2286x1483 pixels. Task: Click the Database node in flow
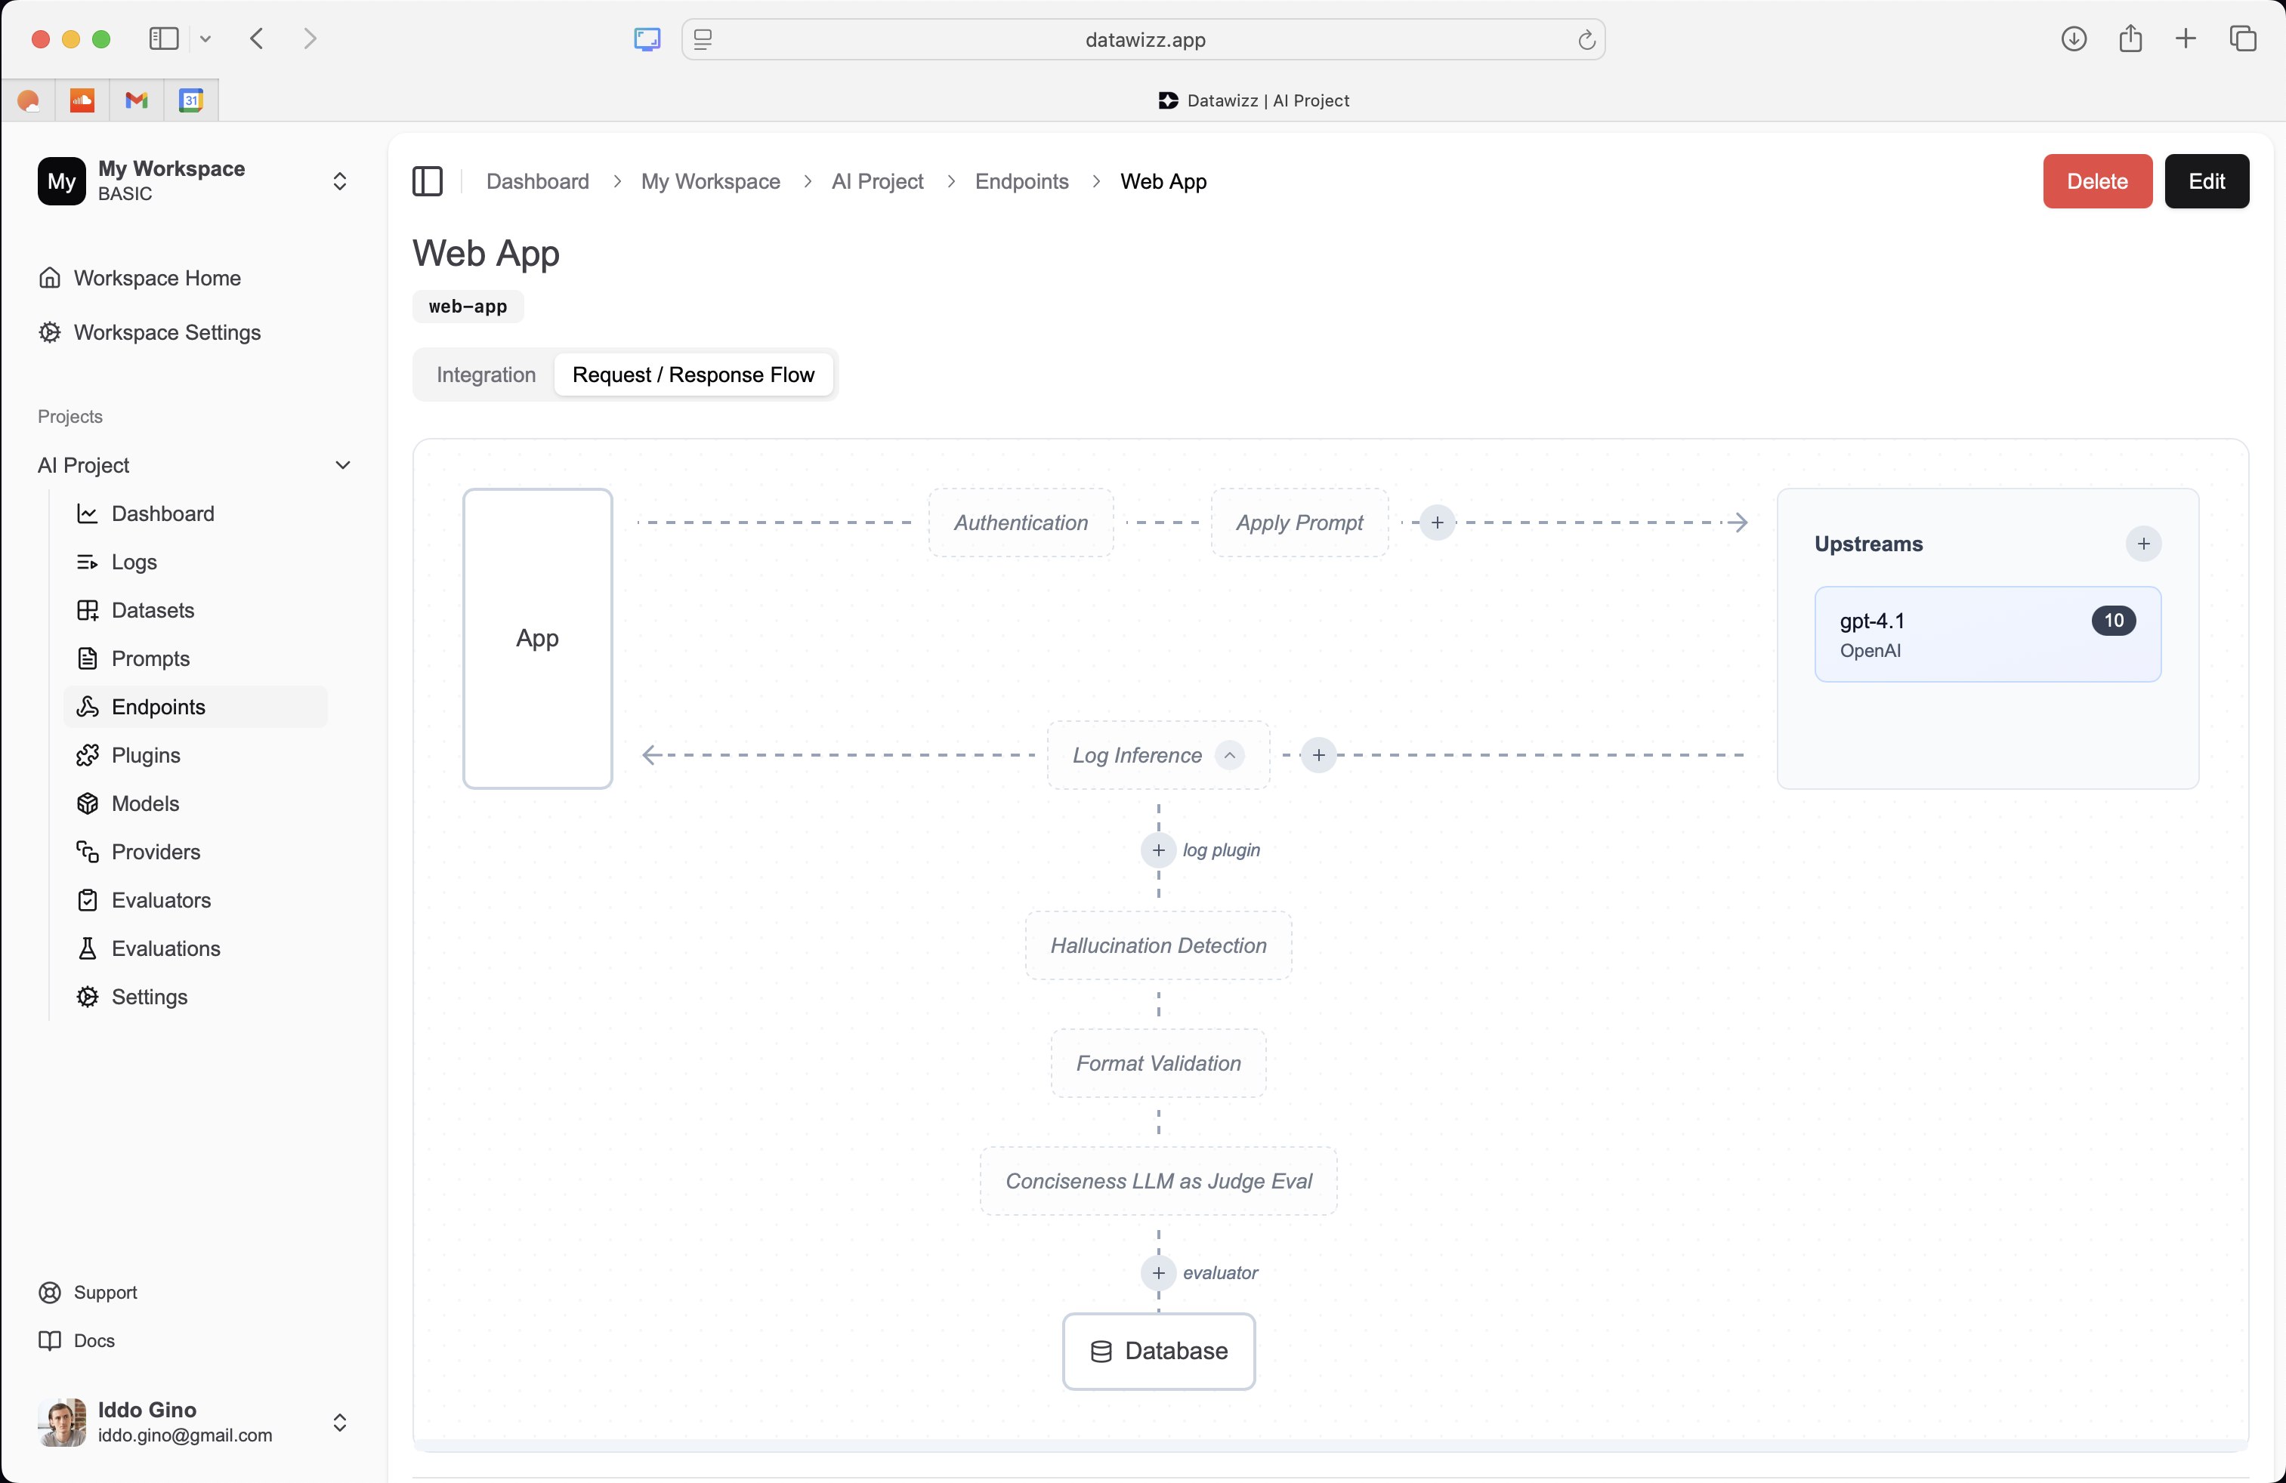pyautogui.click(x=1158, y=1351)
